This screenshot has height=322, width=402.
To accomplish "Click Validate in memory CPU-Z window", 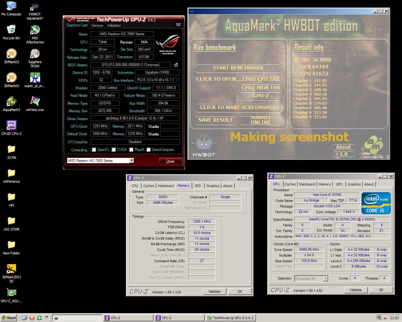I will [x=214, y=291].
